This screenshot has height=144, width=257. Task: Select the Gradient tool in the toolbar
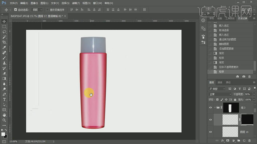[4, 79]
